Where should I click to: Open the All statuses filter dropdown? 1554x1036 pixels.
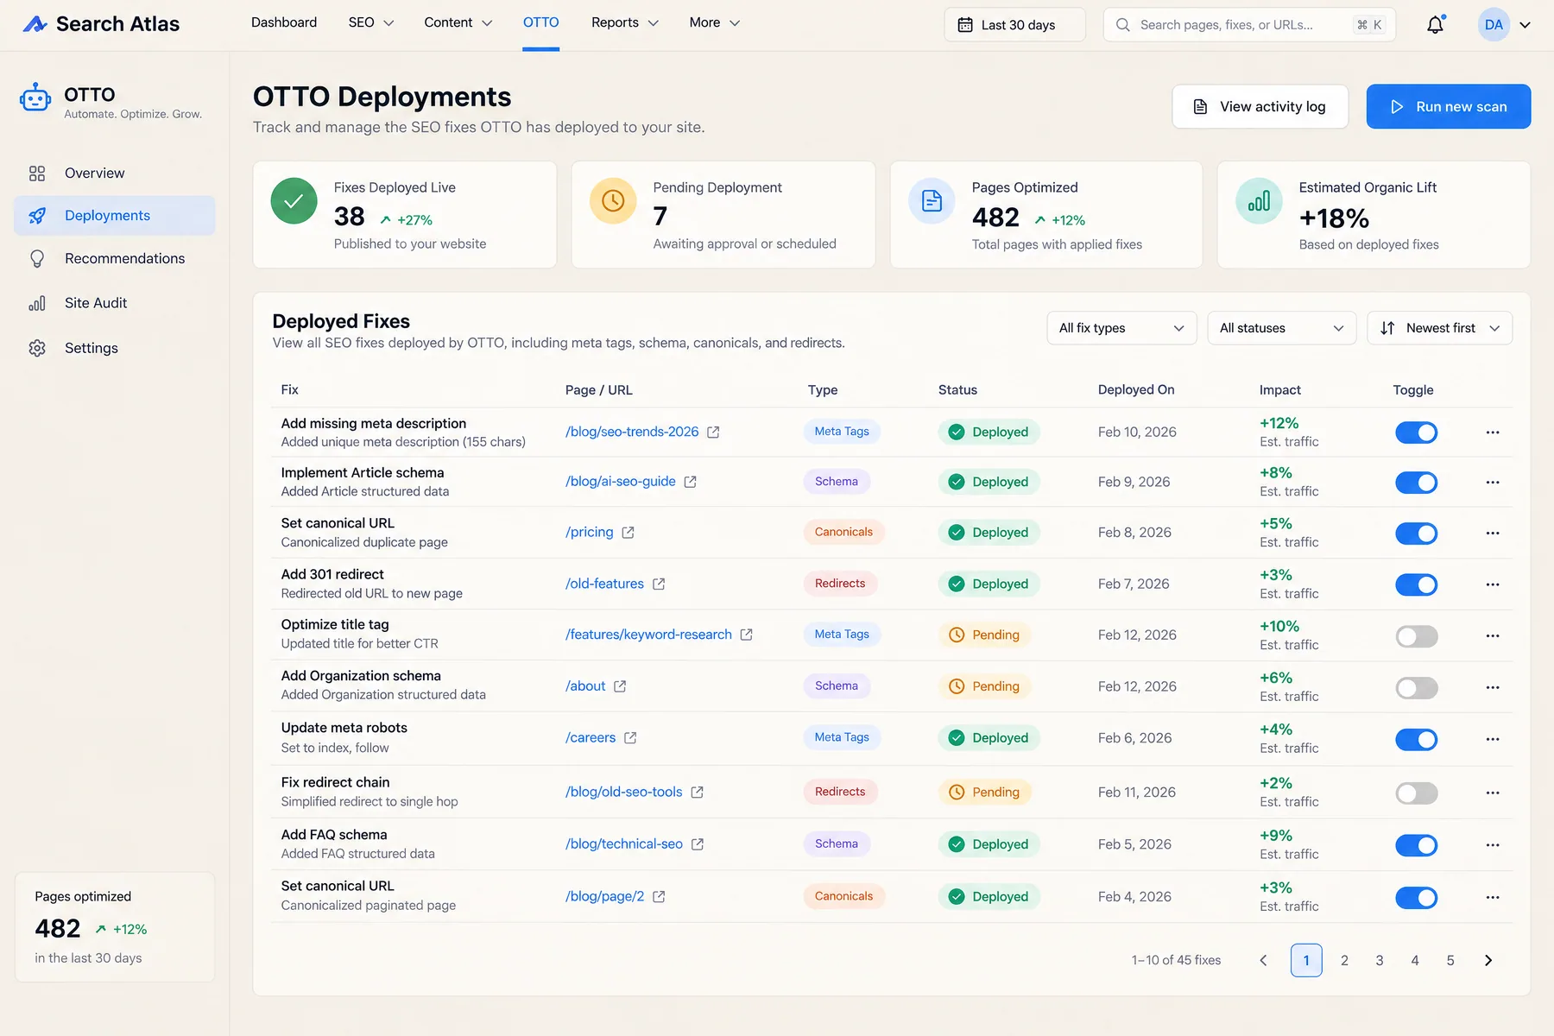[1282, 328]
